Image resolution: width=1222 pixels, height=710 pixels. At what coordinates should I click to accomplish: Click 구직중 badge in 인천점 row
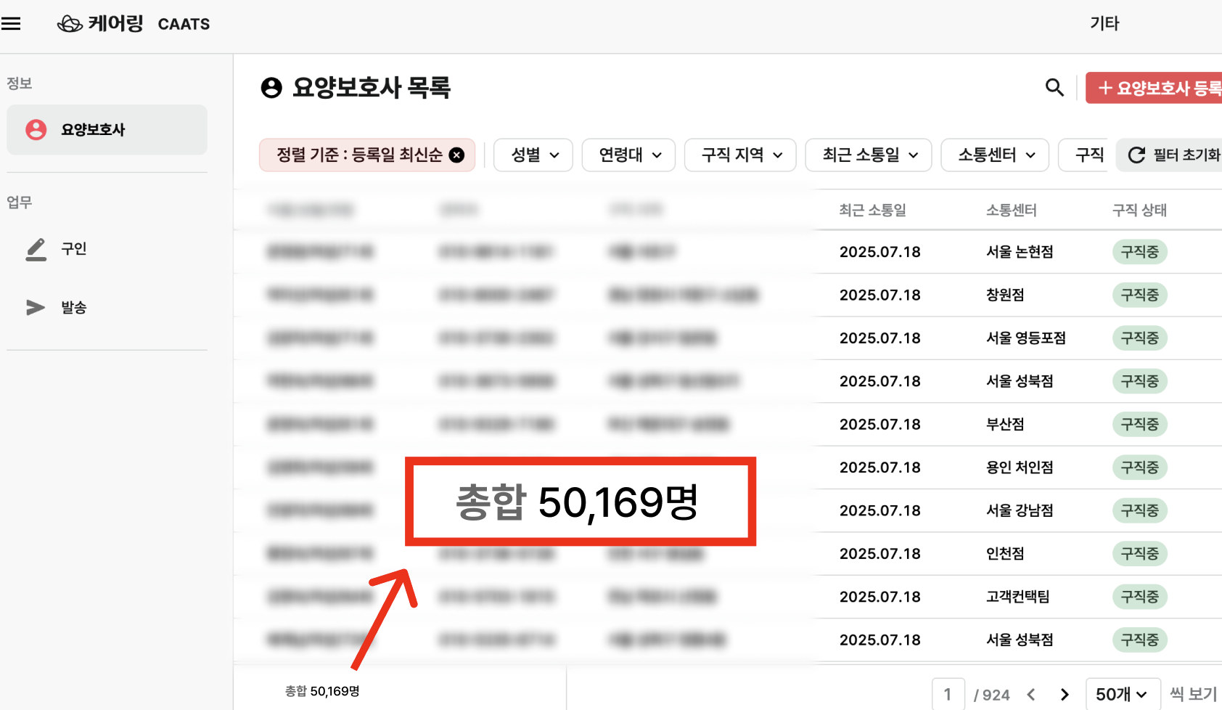tap(1139, 553)
